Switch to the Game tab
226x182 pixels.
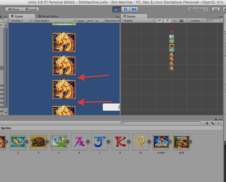pos(22,16)
